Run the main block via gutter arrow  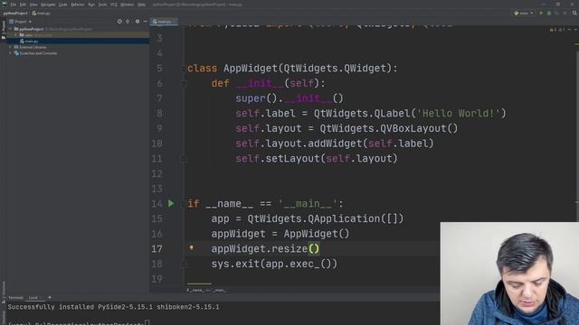point(171,203)
